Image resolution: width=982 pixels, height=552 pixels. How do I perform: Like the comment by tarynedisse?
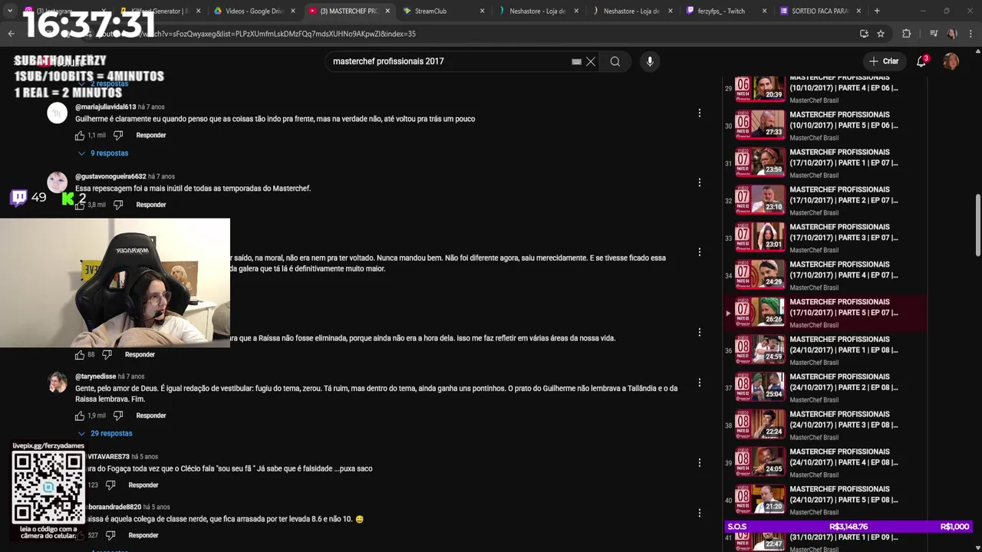80,416
